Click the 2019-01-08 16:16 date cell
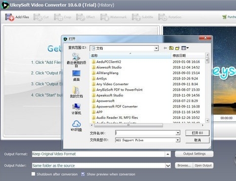The width and height of the screenshot is (236, 181). click(186, 62)
